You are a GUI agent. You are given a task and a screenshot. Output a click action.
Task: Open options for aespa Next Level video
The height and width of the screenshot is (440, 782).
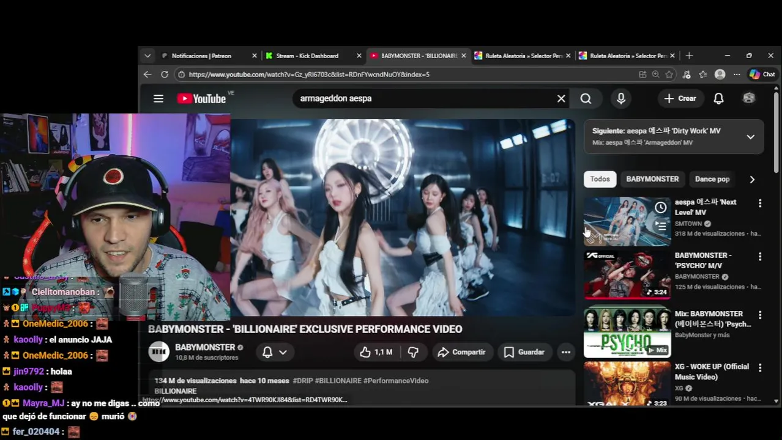[760, 203]
